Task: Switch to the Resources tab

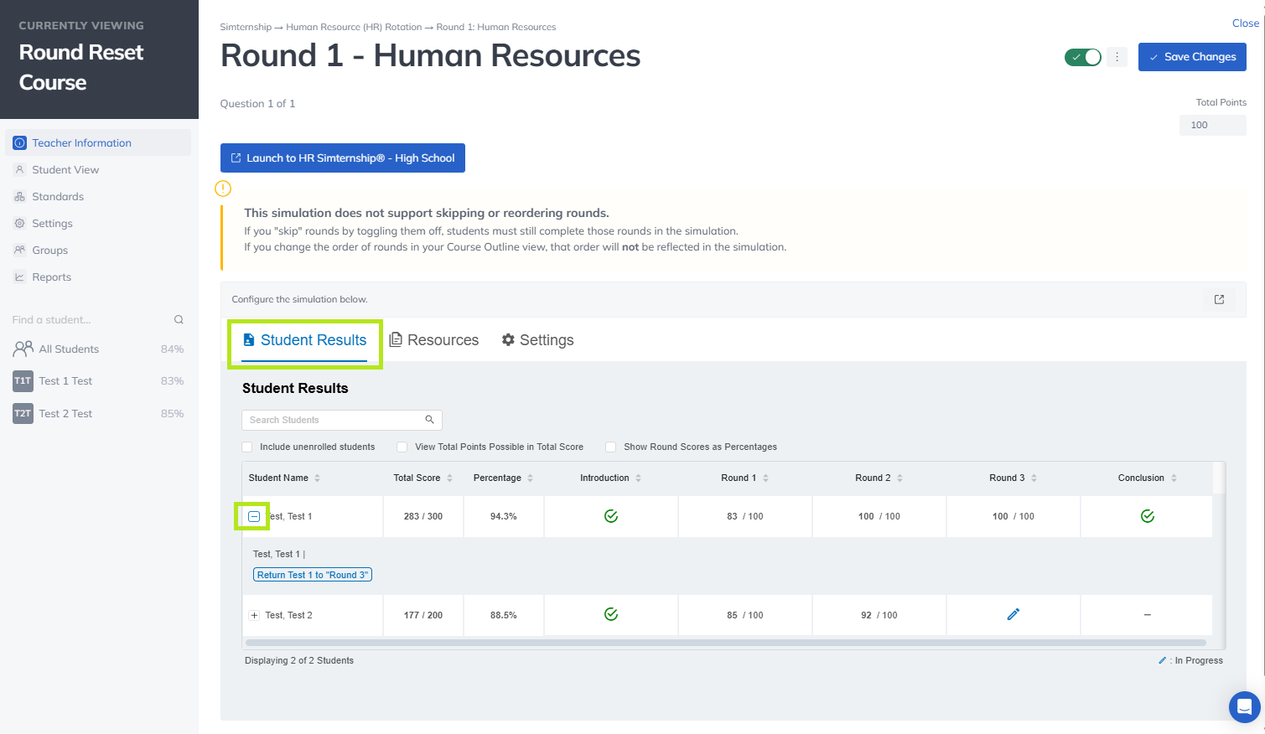Action: coord(434,340)
